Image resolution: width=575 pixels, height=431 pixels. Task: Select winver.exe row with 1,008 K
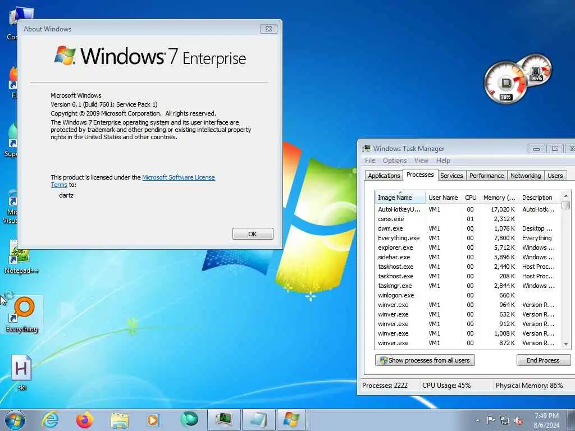click(468, 333)
